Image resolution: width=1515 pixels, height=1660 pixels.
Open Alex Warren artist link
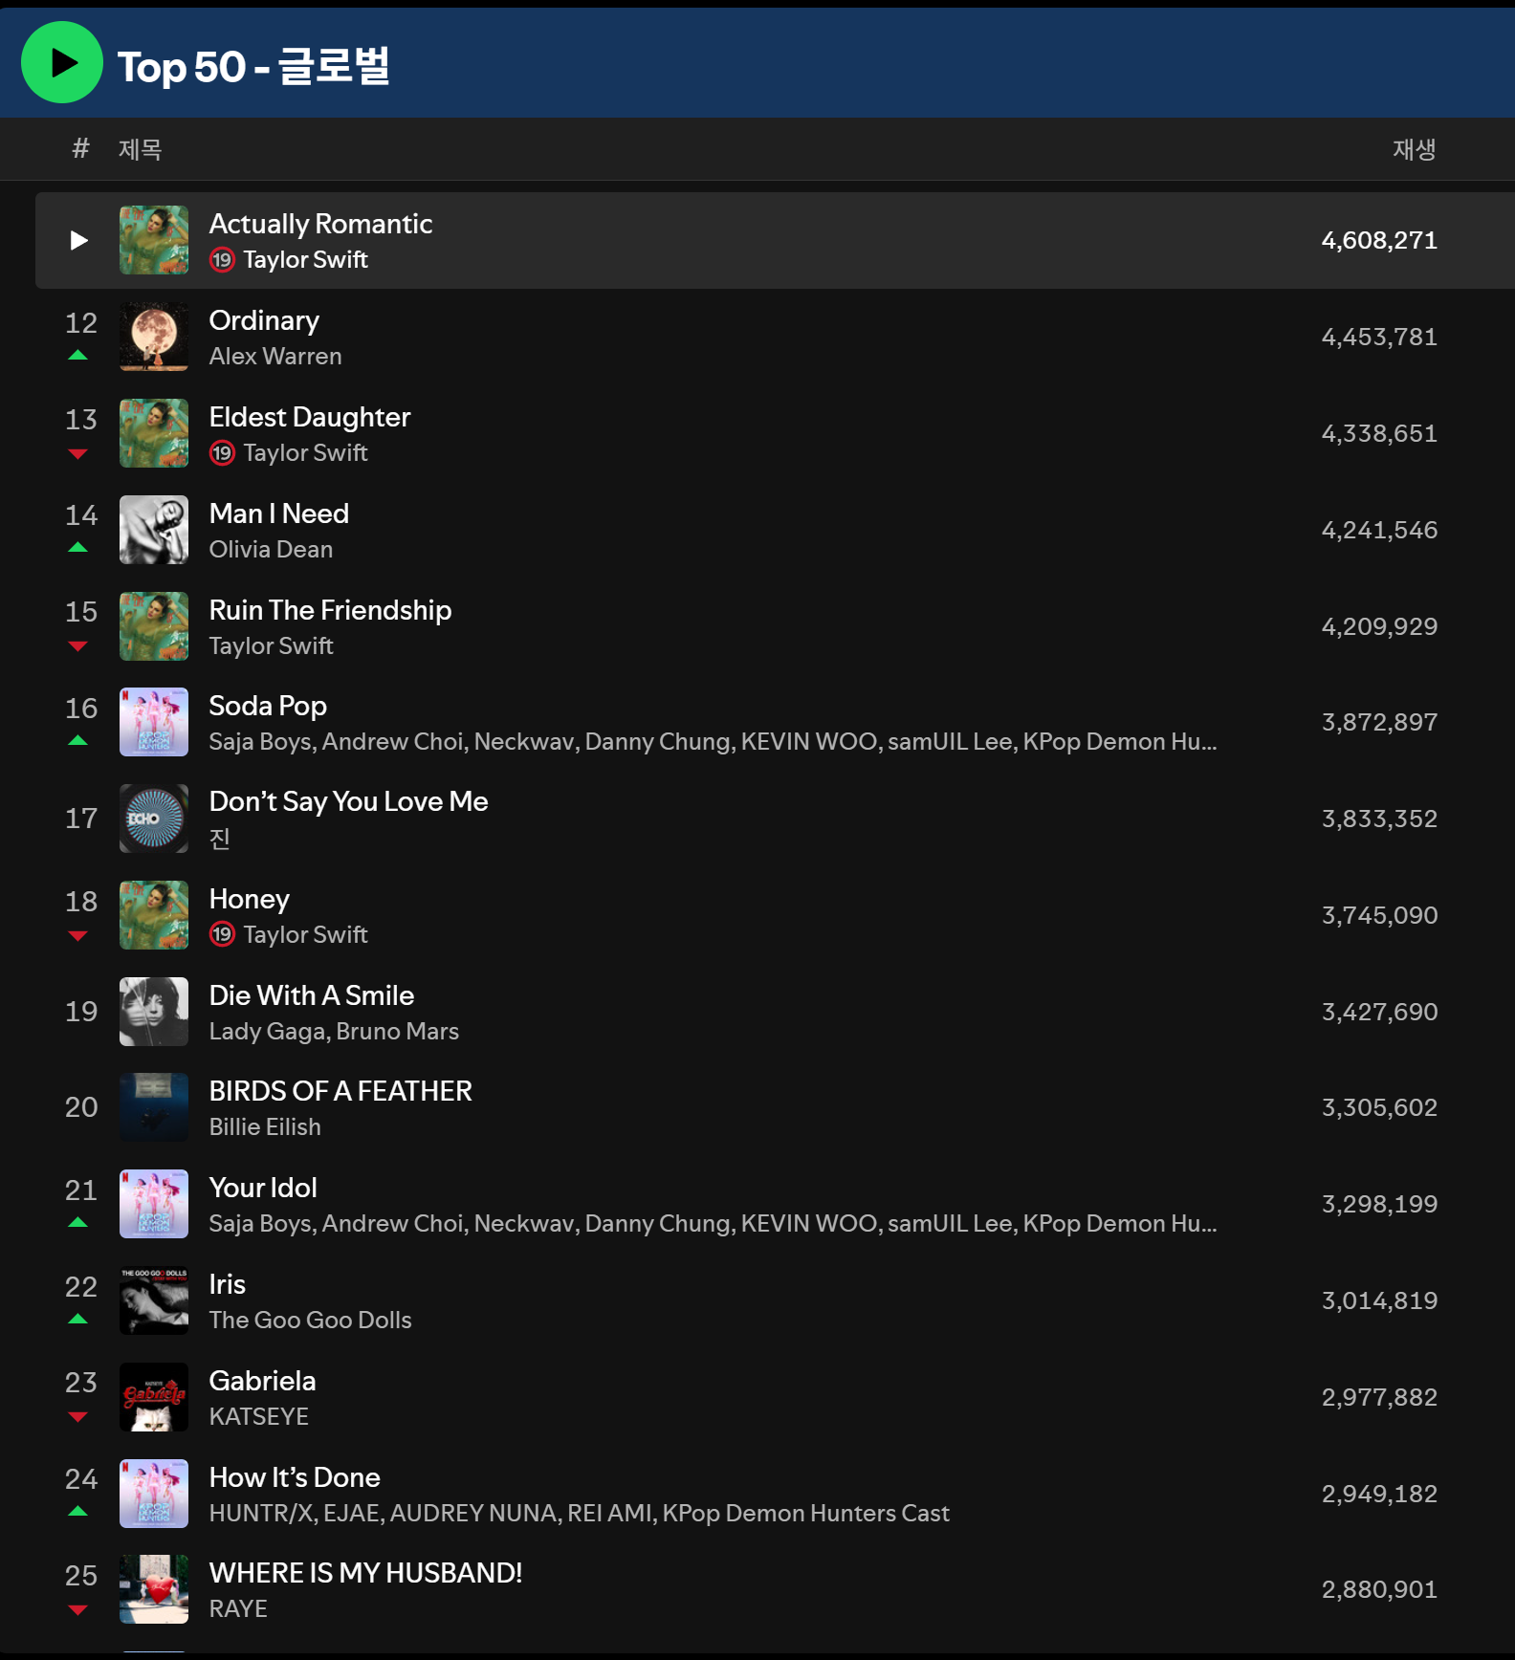tap(275, 357)
